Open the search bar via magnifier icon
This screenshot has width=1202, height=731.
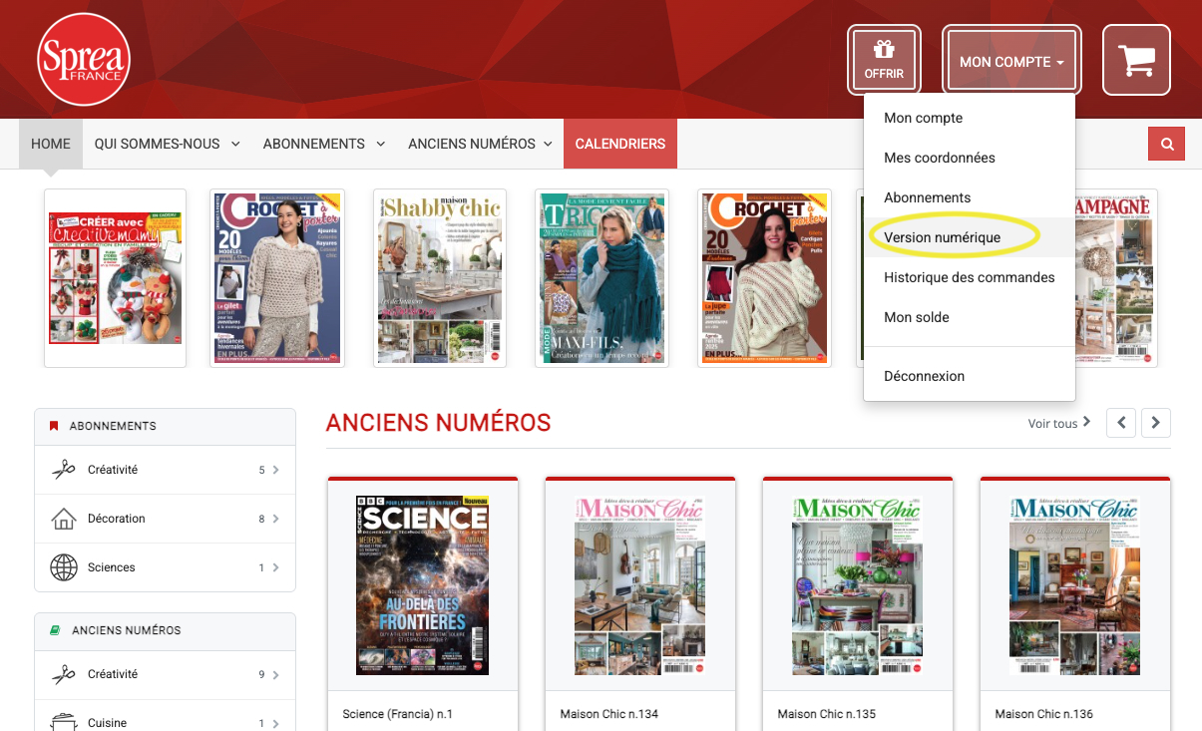[x=1166, y=144]
